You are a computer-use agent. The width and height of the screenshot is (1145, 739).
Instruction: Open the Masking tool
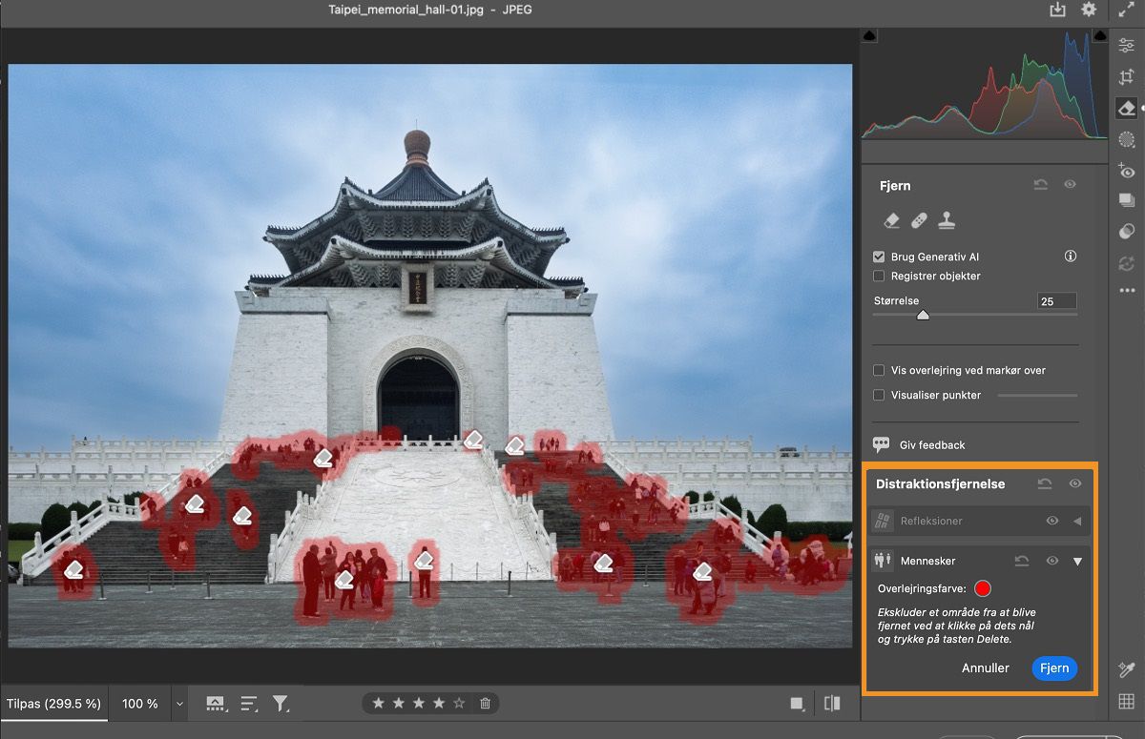click(1127, 139)
